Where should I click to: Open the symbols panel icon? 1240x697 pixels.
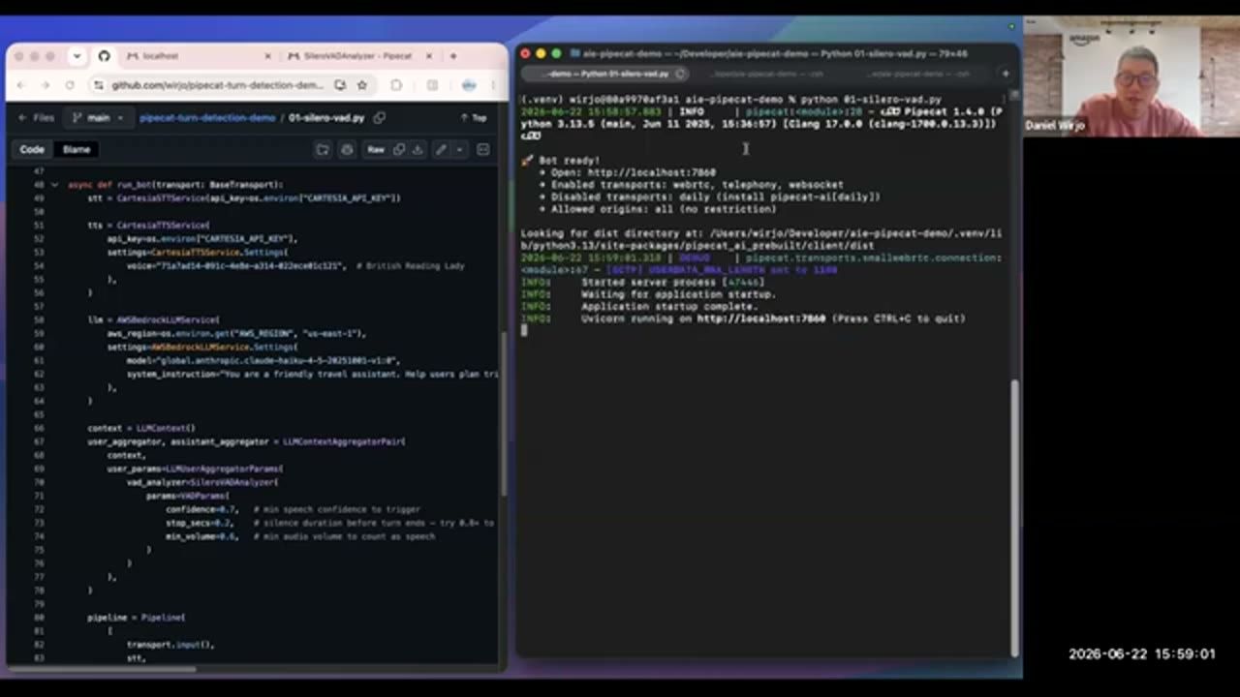(483, 149)
